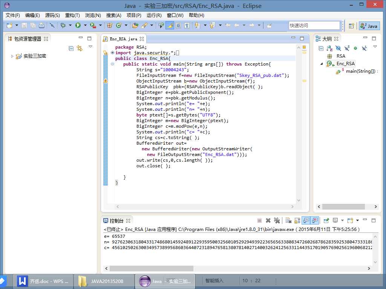
Task: Open the 编辑(E) menu
Action: (32, 15)
